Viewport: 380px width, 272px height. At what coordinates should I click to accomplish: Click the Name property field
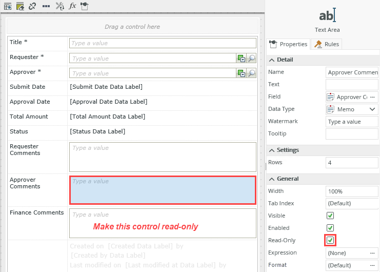tap(352, 72)
